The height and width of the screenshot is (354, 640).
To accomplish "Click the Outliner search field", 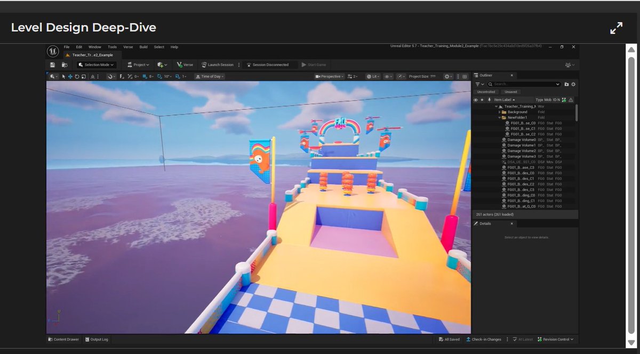I will pos(524,84).
